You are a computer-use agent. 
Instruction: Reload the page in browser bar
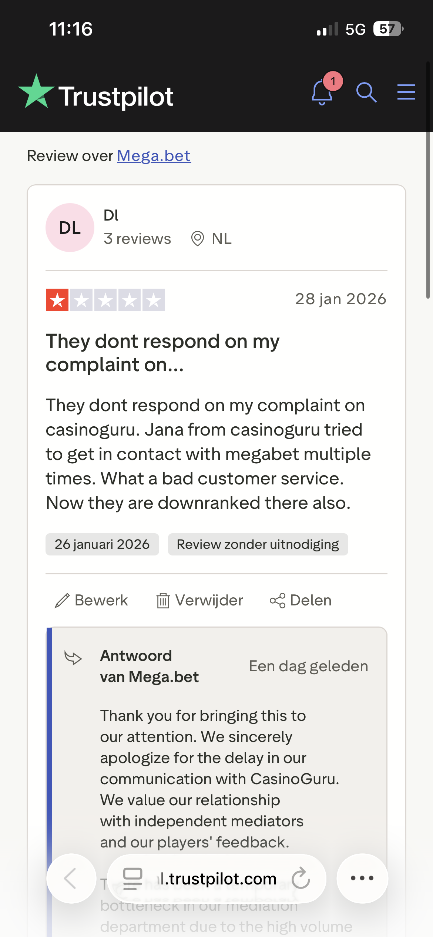tap(301, 879)
